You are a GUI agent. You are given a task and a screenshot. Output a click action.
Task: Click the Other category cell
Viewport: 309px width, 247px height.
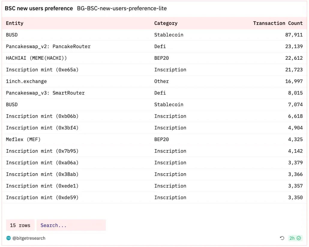click(x=161, y=81)
